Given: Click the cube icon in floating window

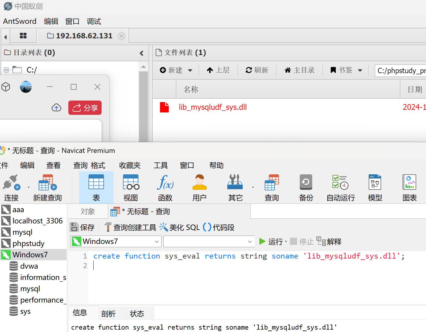Looking at the screenshot, I should (6, 87).
